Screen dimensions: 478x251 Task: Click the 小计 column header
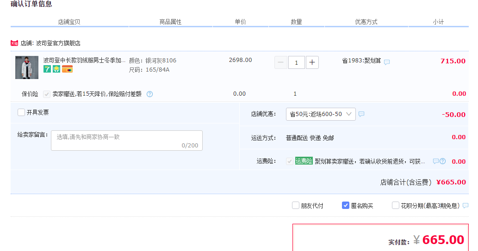tap(438, 22)
